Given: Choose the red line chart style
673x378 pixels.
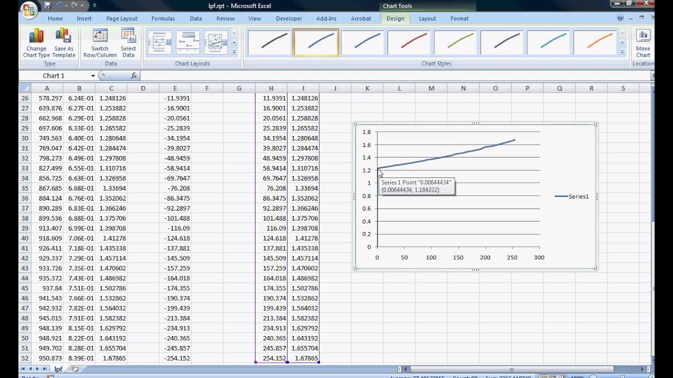Looking at the screenshot, I should click(410, 42).
